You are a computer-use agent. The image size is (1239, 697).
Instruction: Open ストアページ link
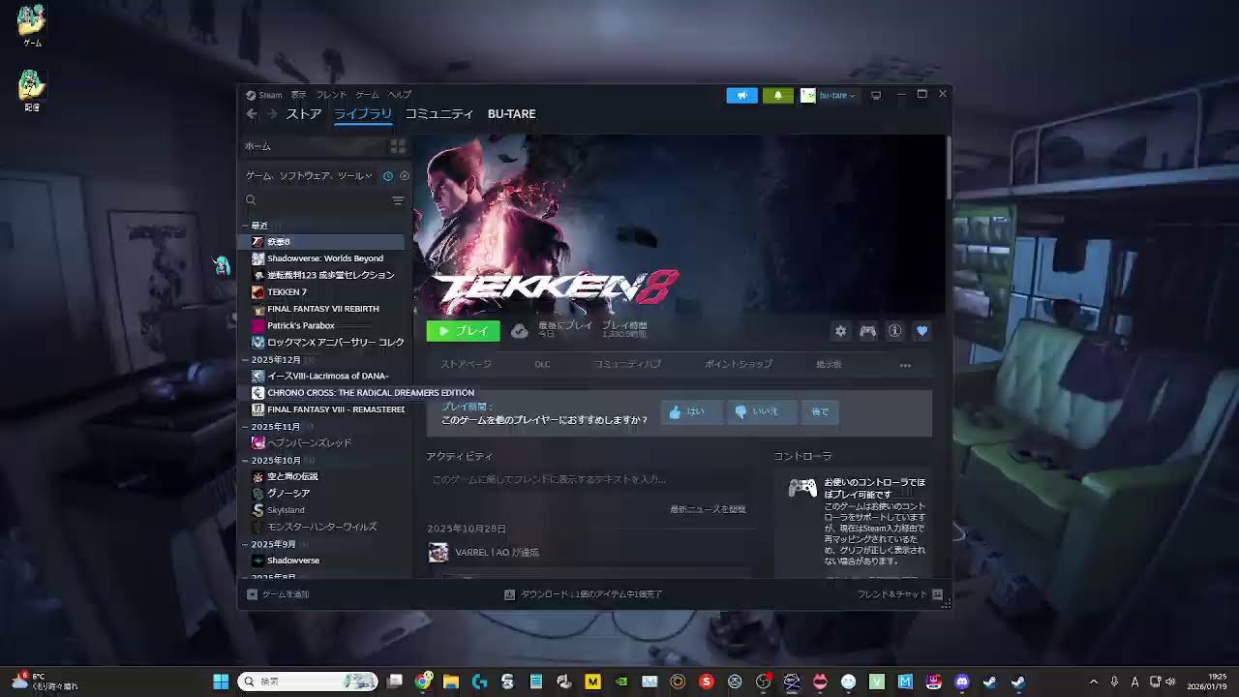pyautogui.click(x=467, y=365)
